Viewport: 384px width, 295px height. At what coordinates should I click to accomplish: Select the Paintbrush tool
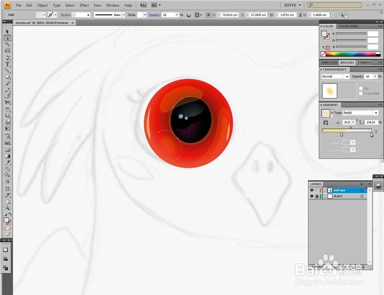7,83
